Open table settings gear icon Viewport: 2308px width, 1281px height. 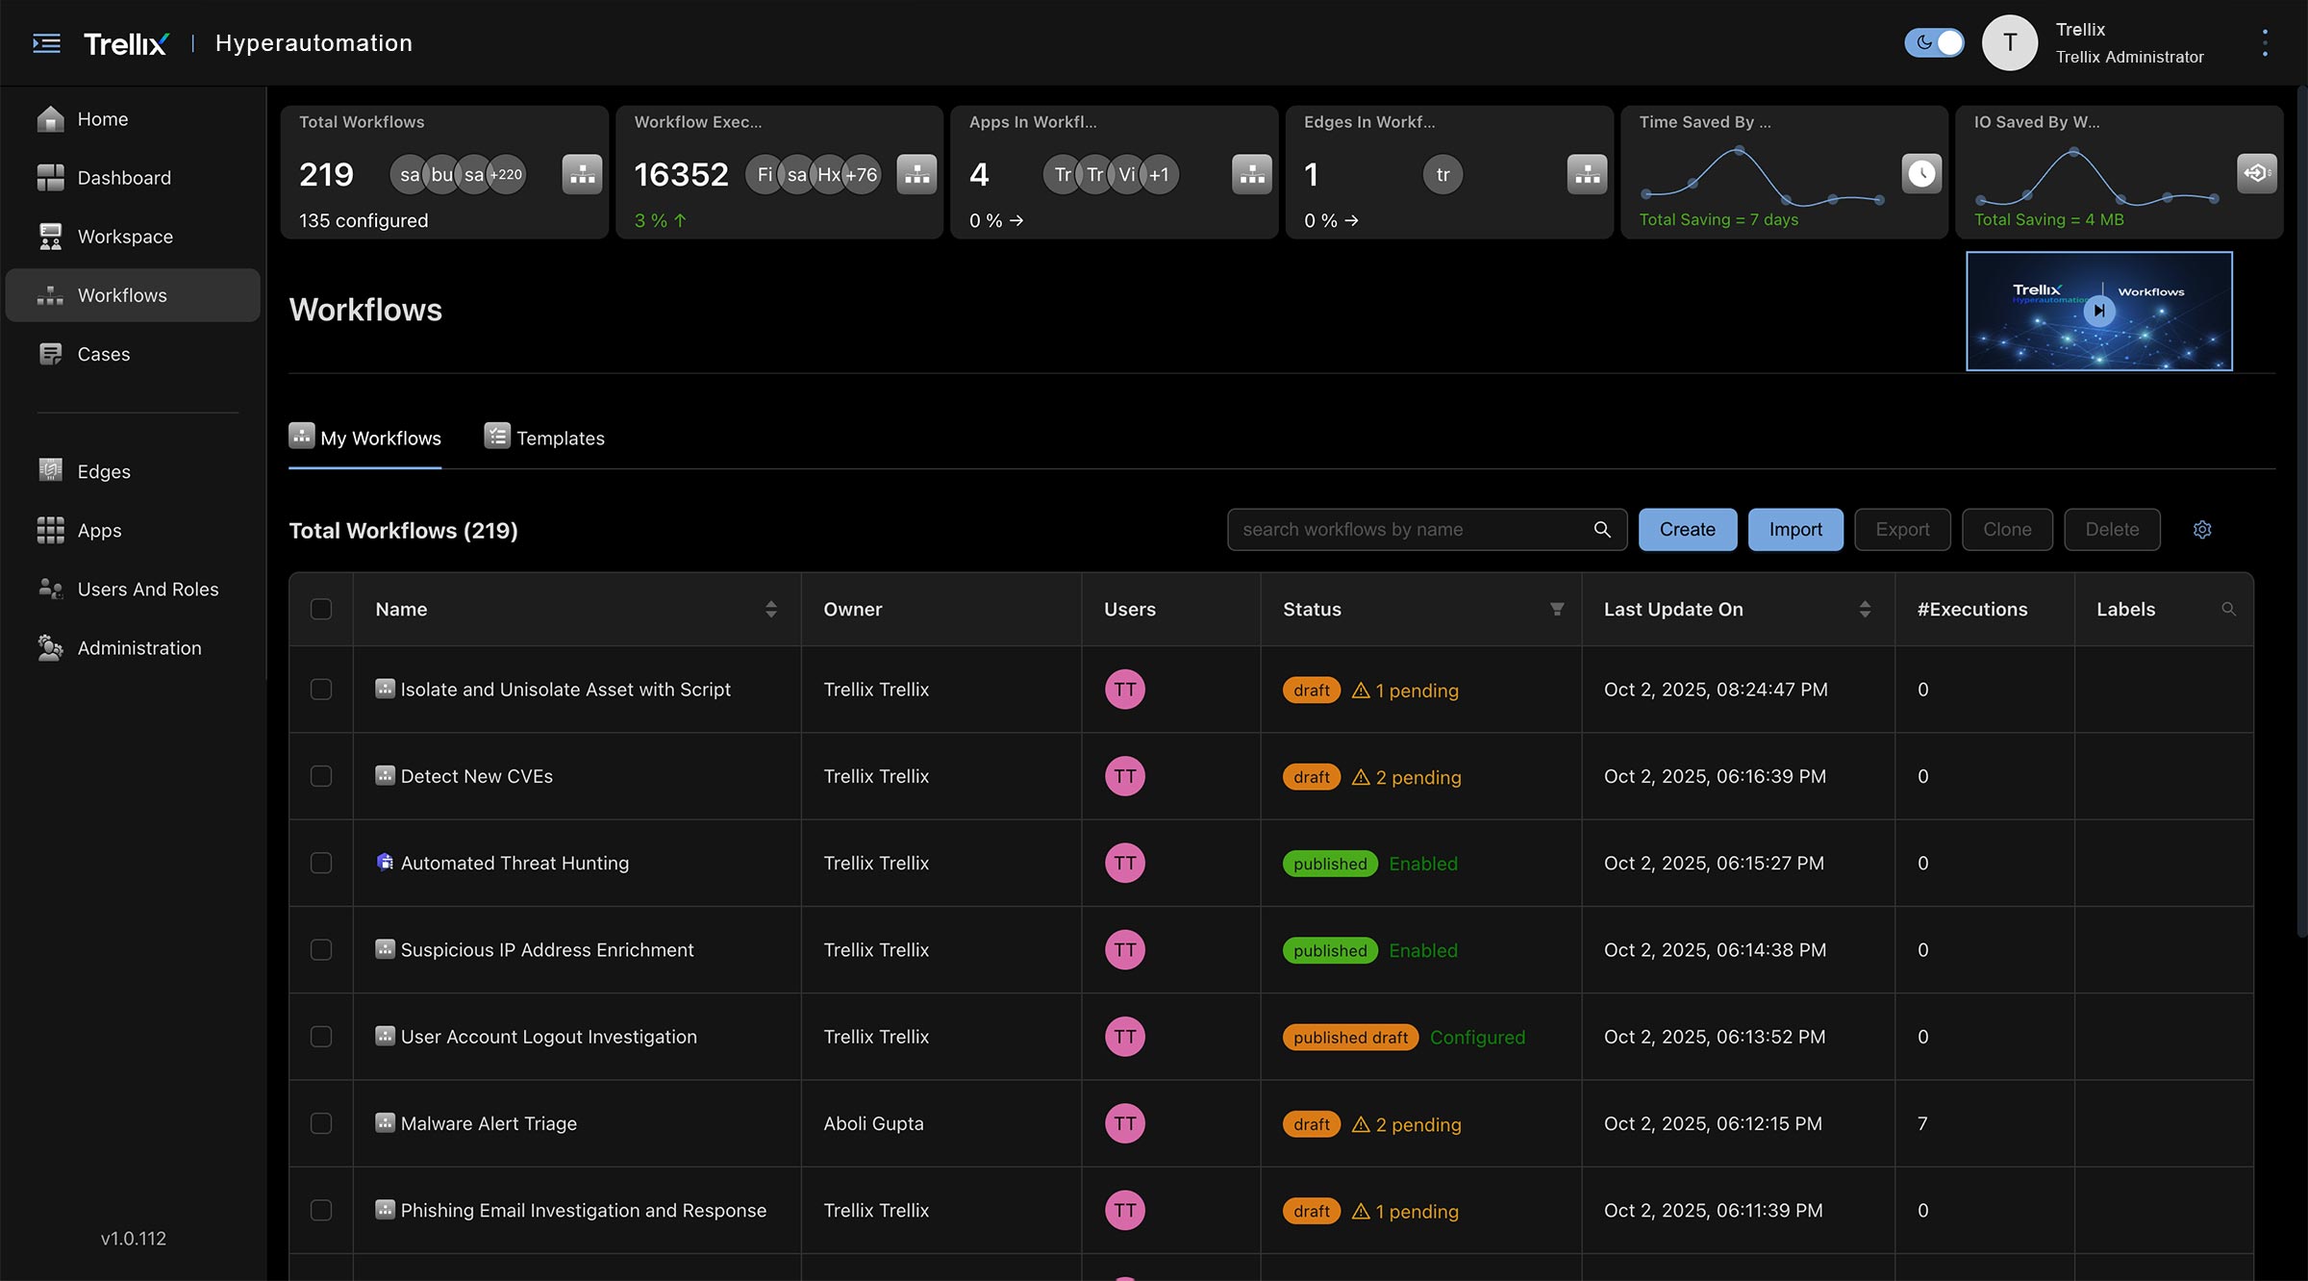pyautogui.click(x=2202, y=530)
